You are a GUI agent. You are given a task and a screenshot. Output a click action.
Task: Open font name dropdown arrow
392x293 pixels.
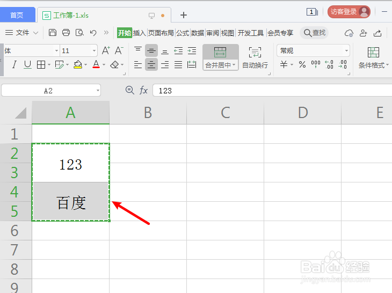pyautogui.click(x=57, y=50)
